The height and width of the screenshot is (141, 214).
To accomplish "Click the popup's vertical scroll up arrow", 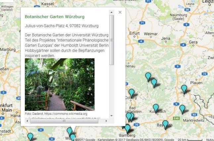I will point(112,12).
